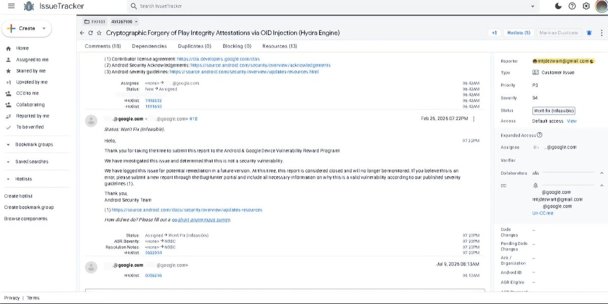
Task: Click Create bookmark group
Action: [29, 207]
